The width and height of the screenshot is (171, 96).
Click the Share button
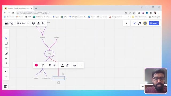154,23
